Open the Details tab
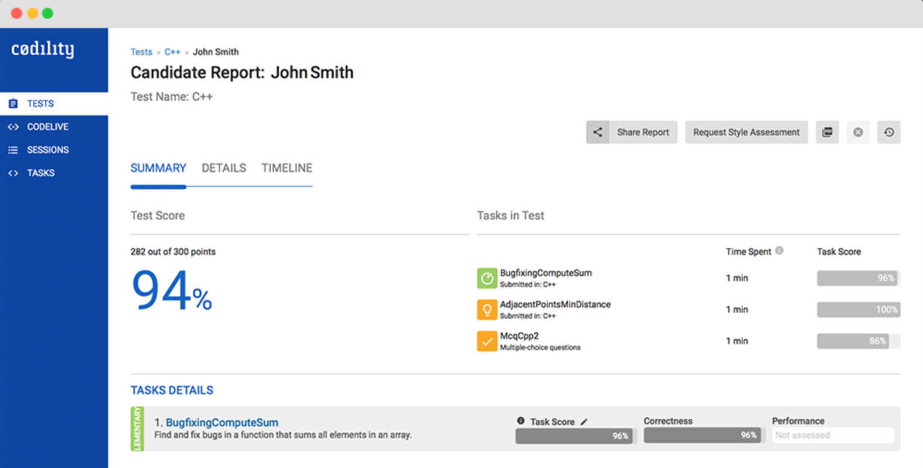 pyautogui.click(x=224, y=168)
